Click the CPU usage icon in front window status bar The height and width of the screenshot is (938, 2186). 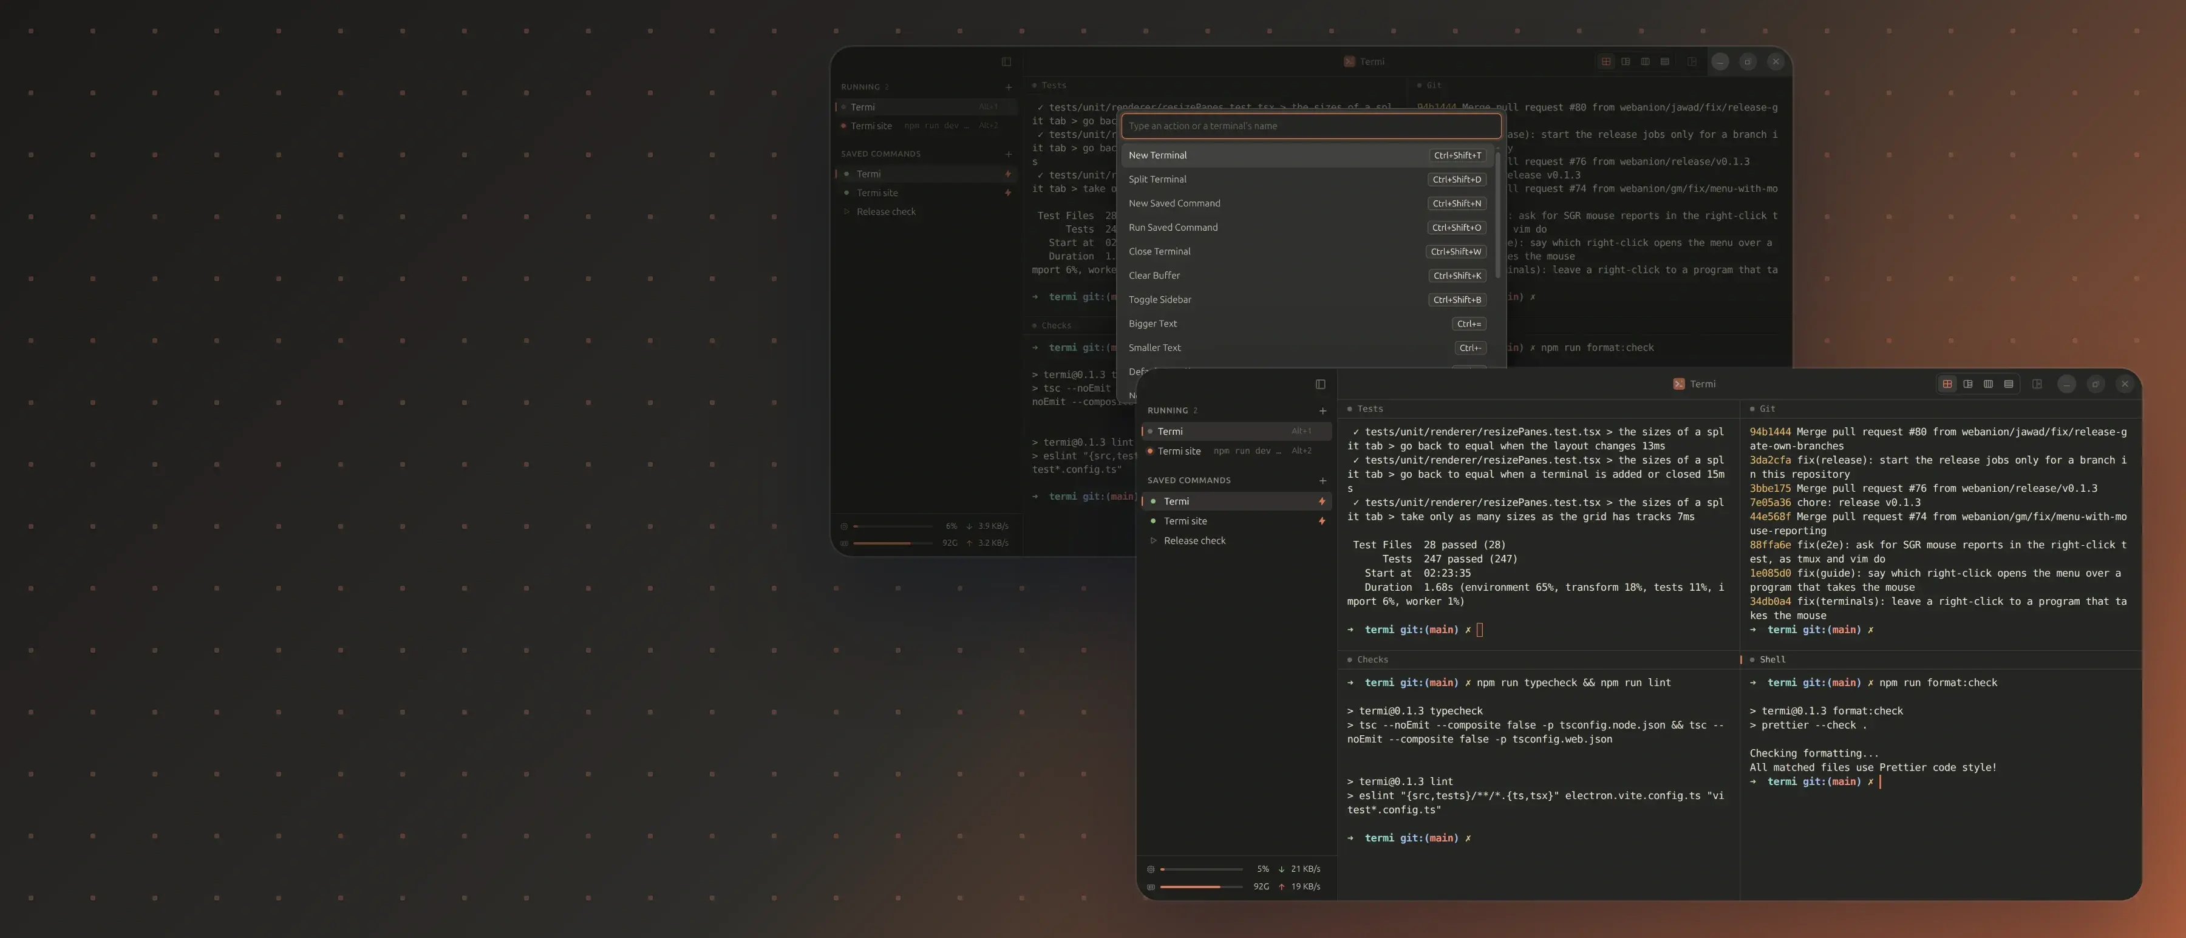pos(1151,869)
